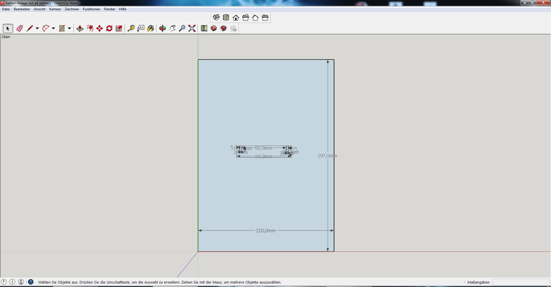Screen dimensions: 551x287
Task: Open the Paint Bucket tool
Action: click(151, 28)
